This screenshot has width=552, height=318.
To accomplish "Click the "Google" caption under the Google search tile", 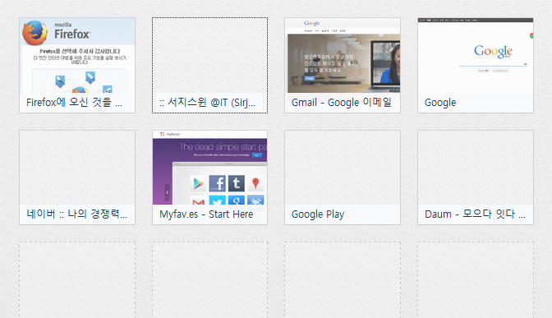I will click(440, 103).
